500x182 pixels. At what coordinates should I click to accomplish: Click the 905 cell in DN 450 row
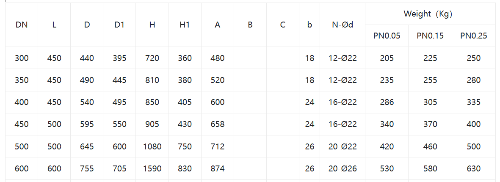pos(152,124)
